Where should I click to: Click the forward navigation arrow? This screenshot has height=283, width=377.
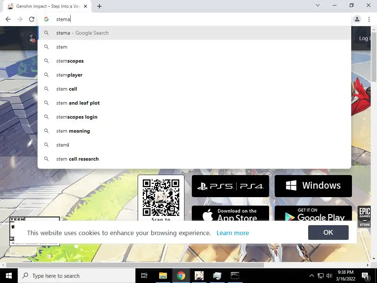tap(20, 19)
